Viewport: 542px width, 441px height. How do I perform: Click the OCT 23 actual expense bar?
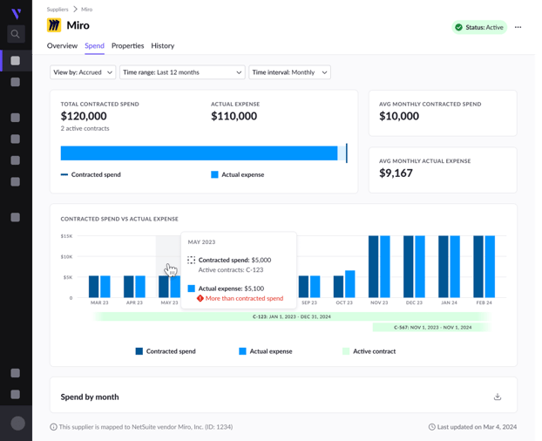point(349,284)
